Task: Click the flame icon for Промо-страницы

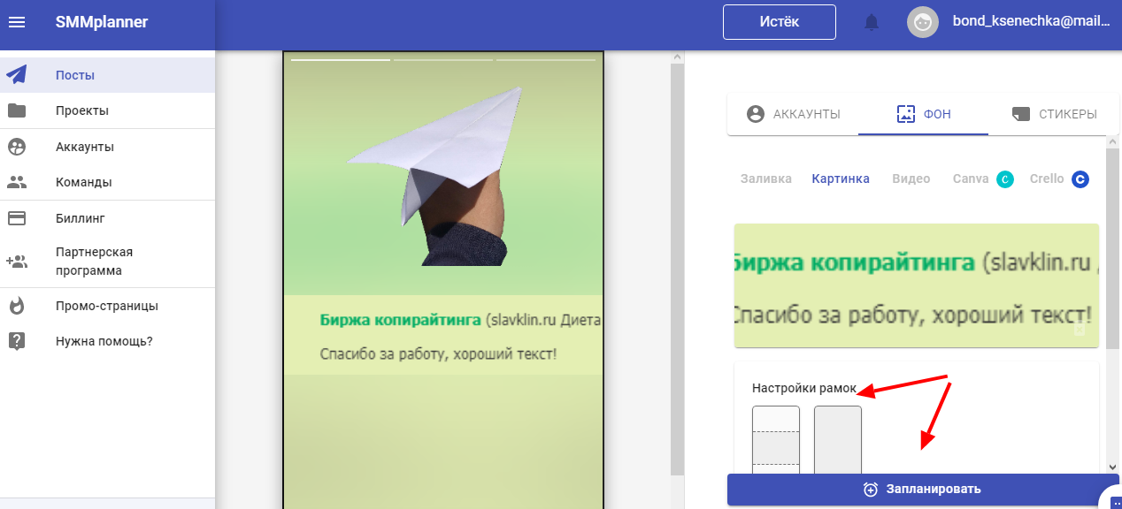Action: coord(17,306)
